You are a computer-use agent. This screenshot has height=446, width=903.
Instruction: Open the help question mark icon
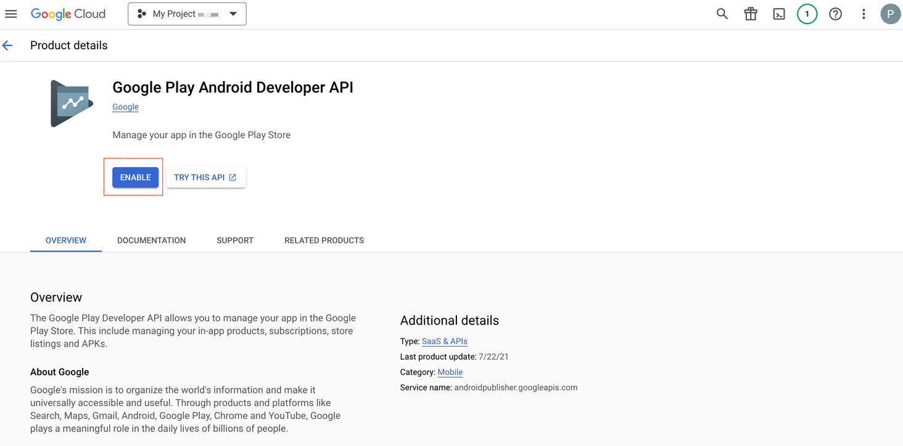click(x=835, y=14)
